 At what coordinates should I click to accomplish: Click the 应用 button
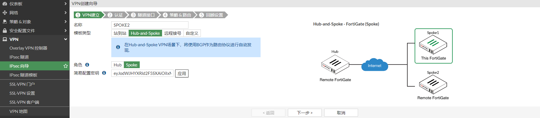(x=182, y=73)
